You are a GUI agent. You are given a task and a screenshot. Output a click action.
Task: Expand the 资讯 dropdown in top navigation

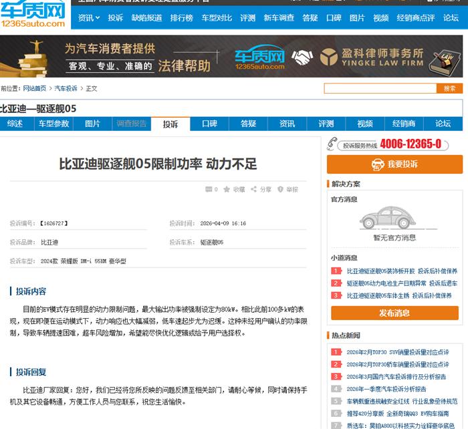click(88, 18)
